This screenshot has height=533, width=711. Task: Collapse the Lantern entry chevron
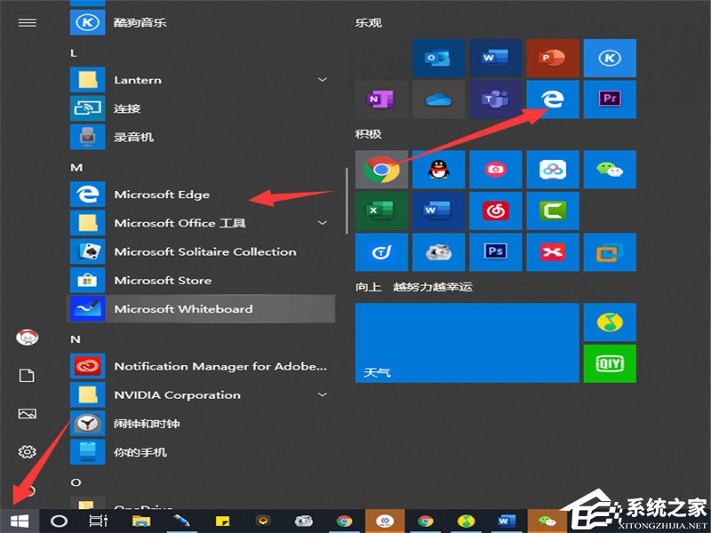(322, 79)
